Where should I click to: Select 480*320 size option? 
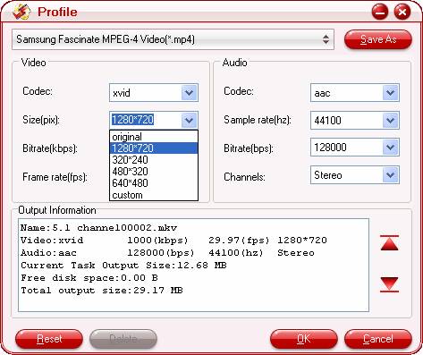point(154,172)
